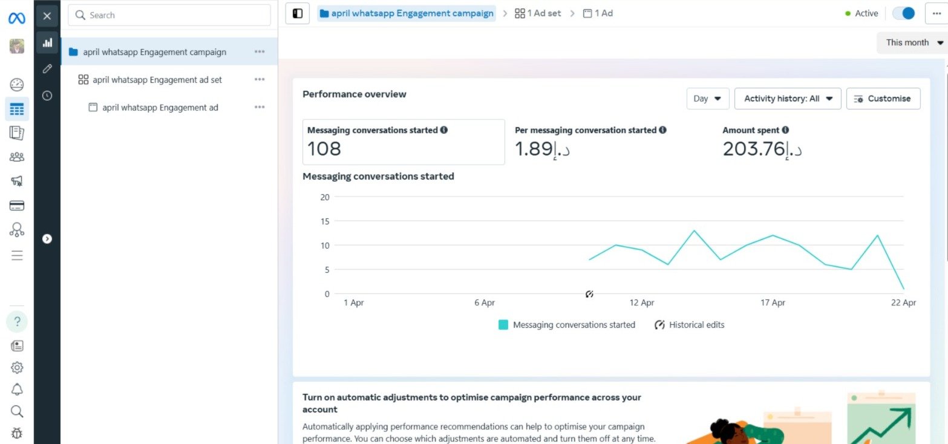Screen dimensions: 948x444
Task: Open the charts view icon in the dark sidebar
Action: click(x=47, y=43)
